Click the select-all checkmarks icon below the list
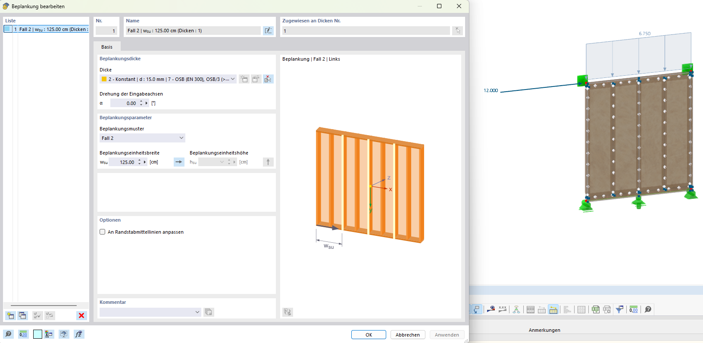Viewport: 703px width, 343px height. pos(37,315)
